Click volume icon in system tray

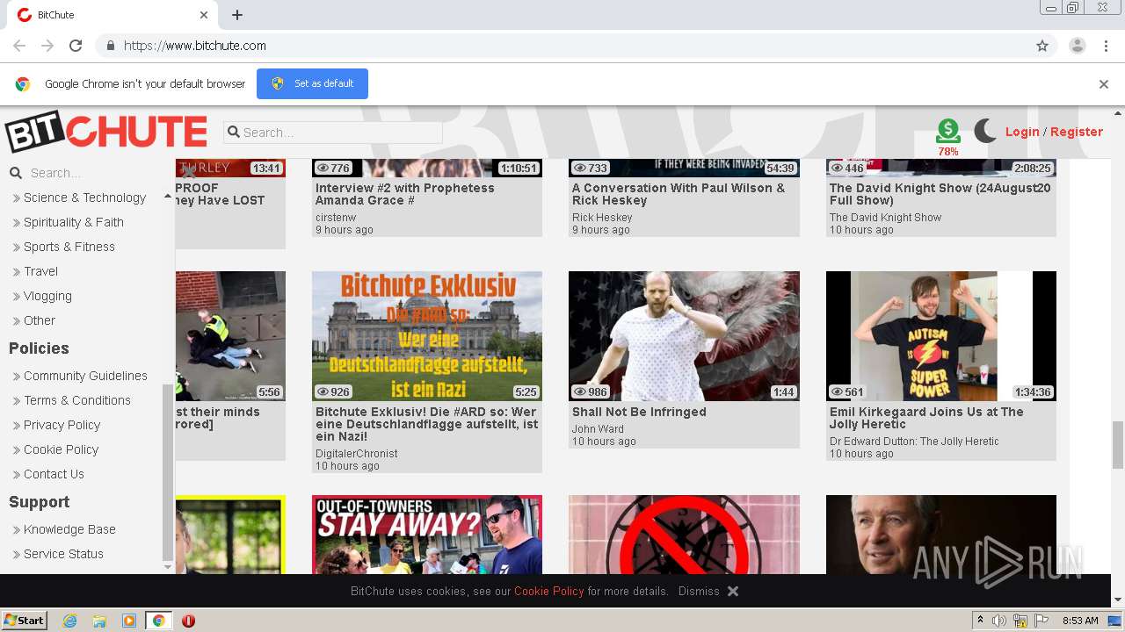pyautogui.click(x=999, y=621)
